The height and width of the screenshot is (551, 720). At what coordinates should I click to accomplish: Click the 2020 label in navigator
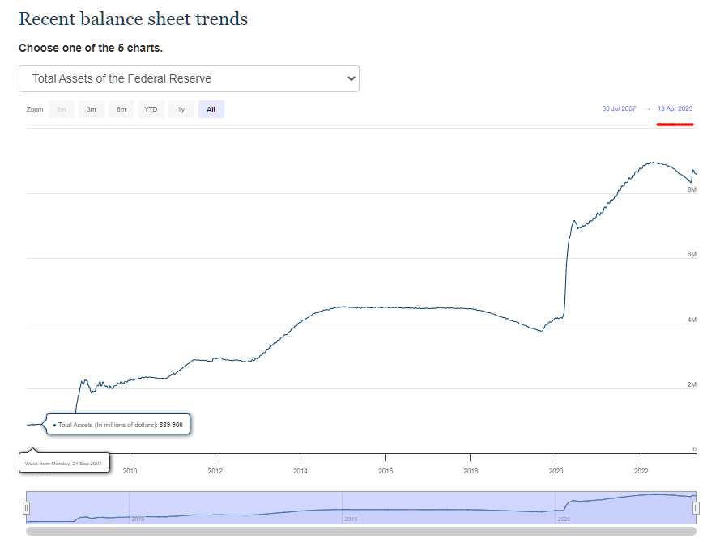(x=564, y=519)
